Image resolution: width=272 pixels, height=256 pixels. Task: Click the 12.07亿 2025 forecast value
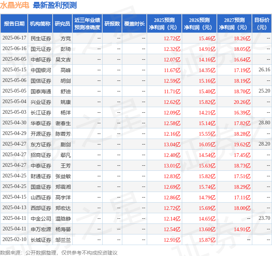click(172, 60)
